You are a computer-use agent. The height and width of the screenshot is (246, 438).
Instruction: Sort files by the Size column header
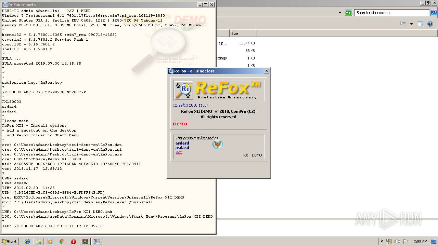pos(243,33)
